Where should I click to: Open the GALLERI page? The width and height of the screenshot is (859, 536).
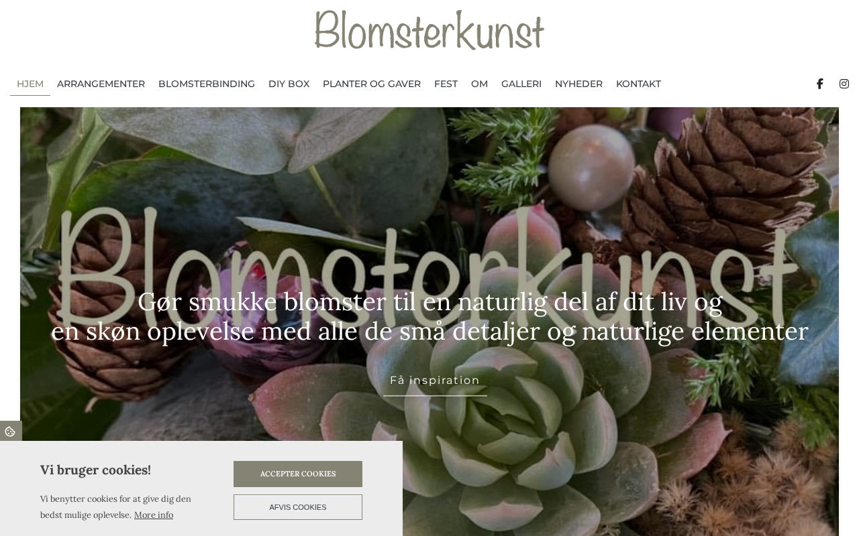coord(521,84)
